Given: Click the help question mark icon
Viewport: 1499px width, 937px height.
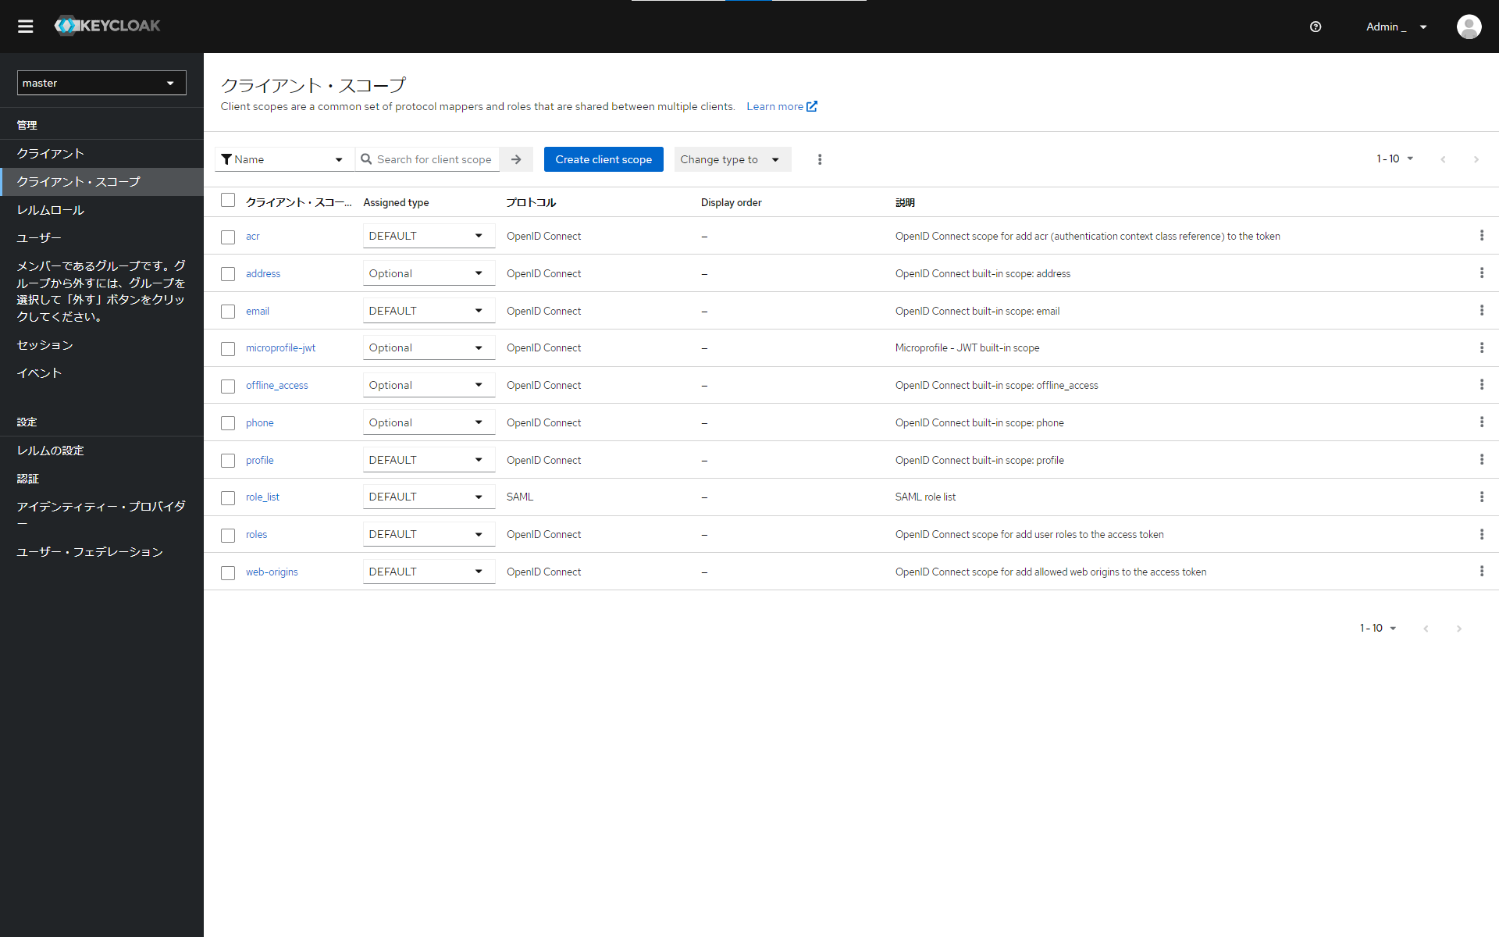Looking at the screenshot, I should (x=1316, y=27).
